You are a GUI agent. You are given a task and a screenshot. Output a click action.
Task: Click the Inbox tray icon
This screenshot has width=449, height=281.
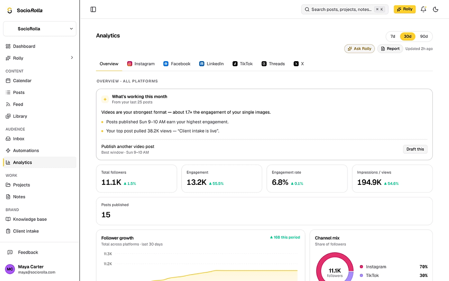click(8, 139)
